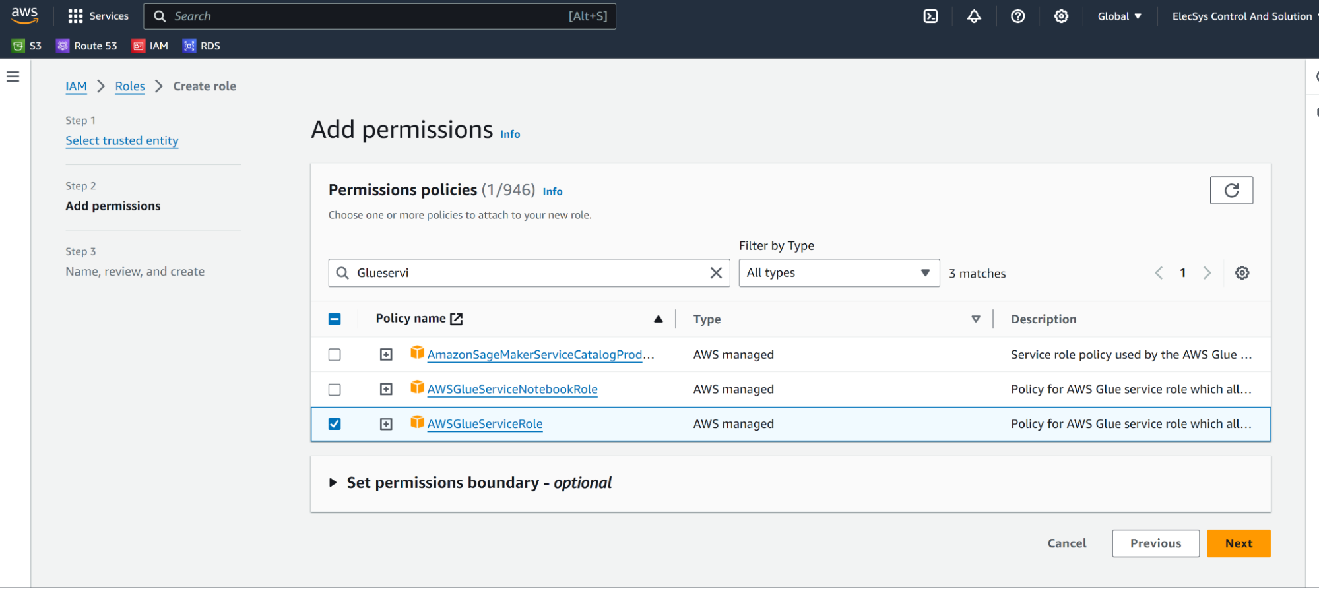Click the AmazonSageMakerServiceCatalogProd policy cube icon
This screenshot has width=1319, height=589.
tap(417, 353)
